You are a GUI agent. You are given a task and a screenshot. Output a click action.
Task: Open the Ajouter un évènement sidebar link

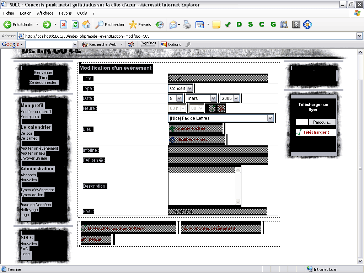(39, 148)
